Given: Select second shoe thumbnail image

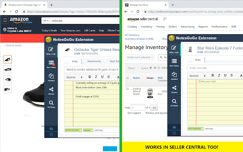Looking at the screenshot, I should (x=8, y=69).
